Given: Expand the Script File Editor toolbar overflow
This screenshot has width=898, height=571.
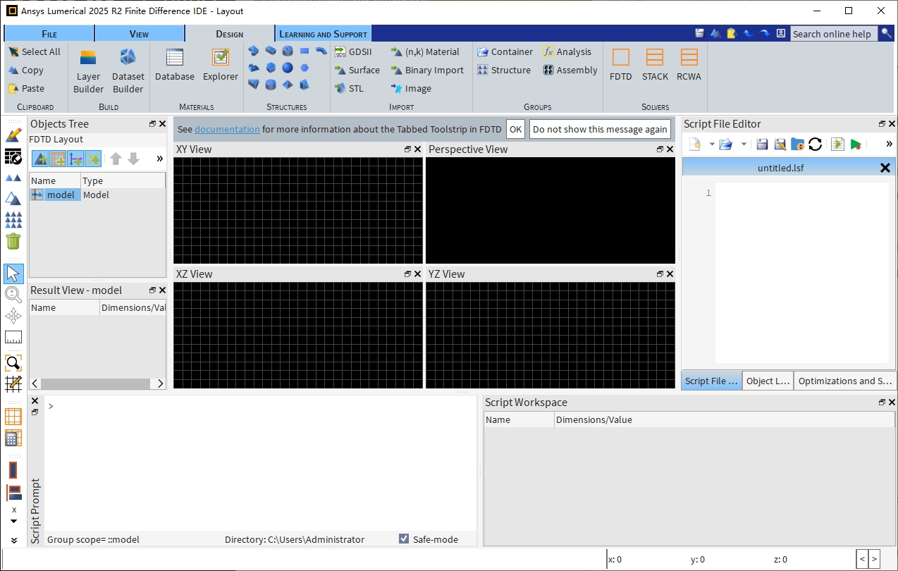Looking at the screenshot, I should [889, 145].
